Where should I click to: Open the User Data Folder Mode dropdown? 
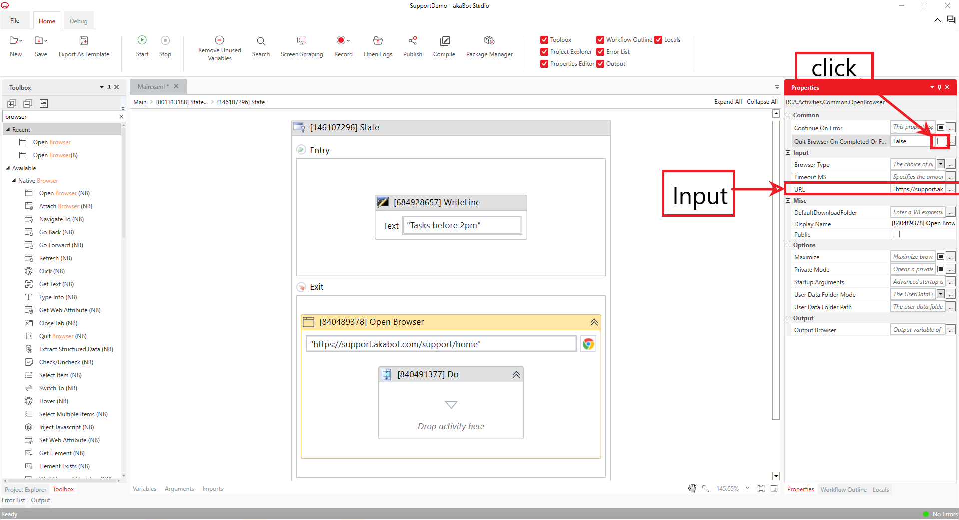941,294
